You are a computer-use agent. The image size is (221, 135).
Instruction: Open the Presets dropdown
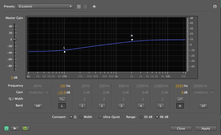pos(45,6)
